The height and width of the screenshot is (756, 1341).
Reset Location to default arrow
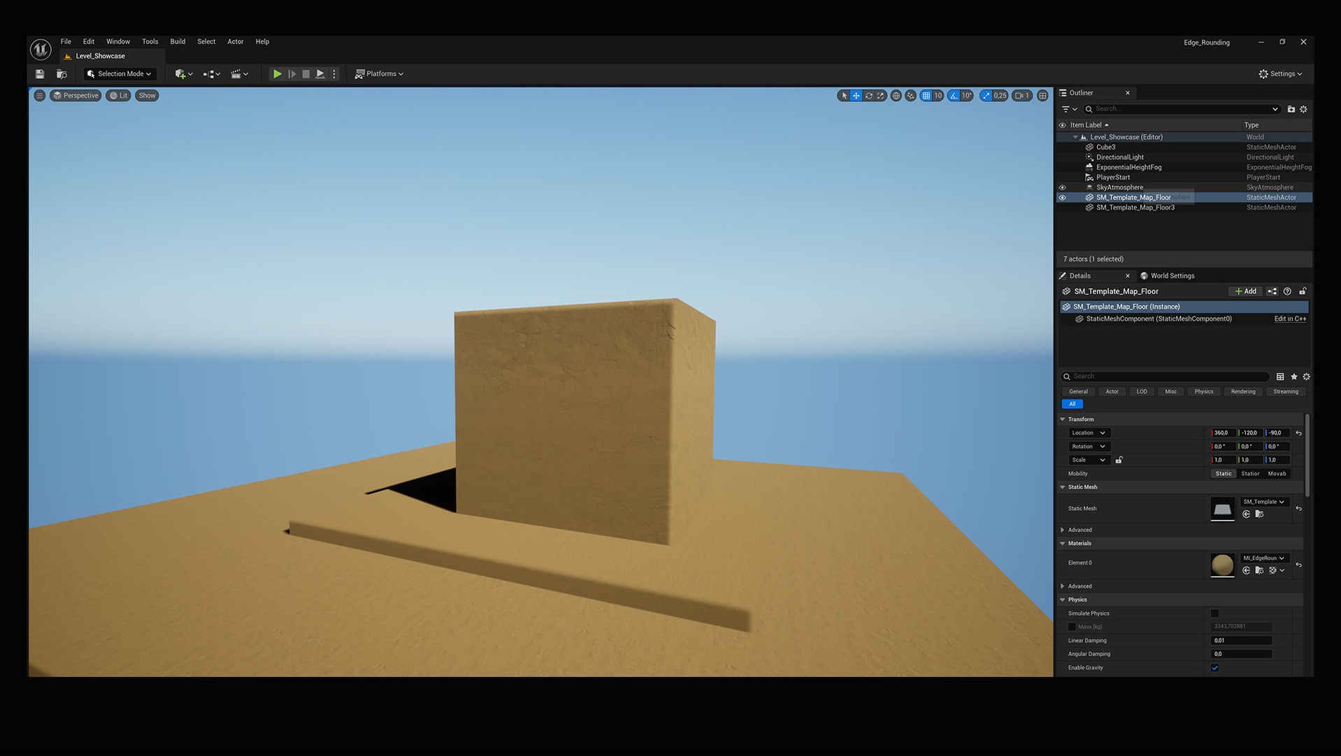click(1299, 433)
